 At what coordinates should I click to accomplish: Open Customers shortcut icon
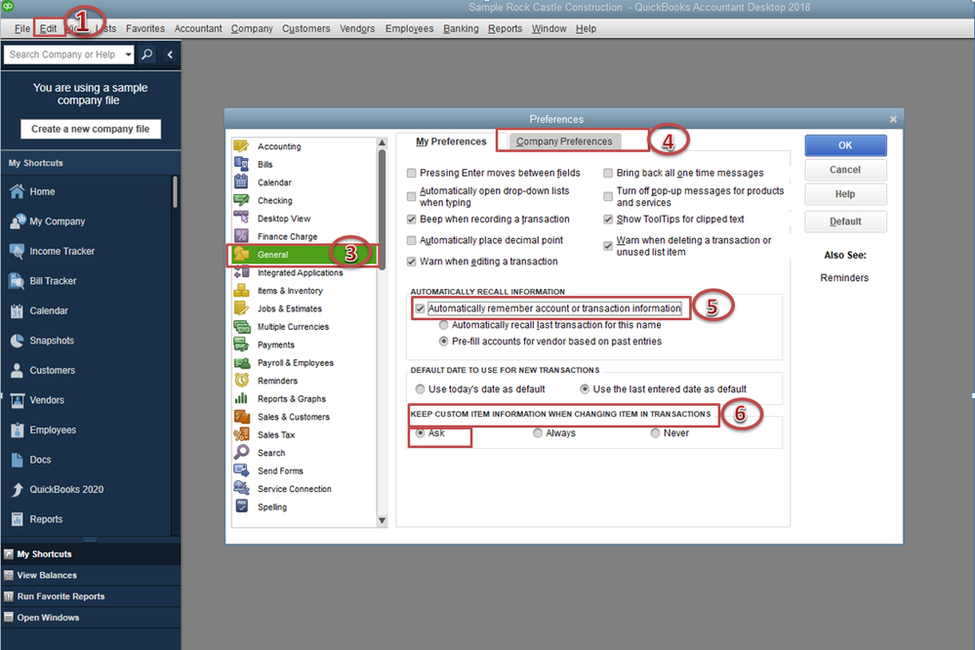[x=18, y=371]
